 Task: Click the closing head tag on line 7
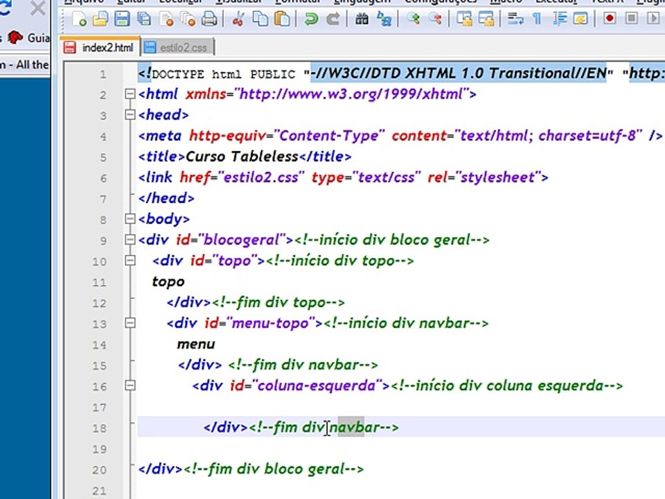coord(166,198)
